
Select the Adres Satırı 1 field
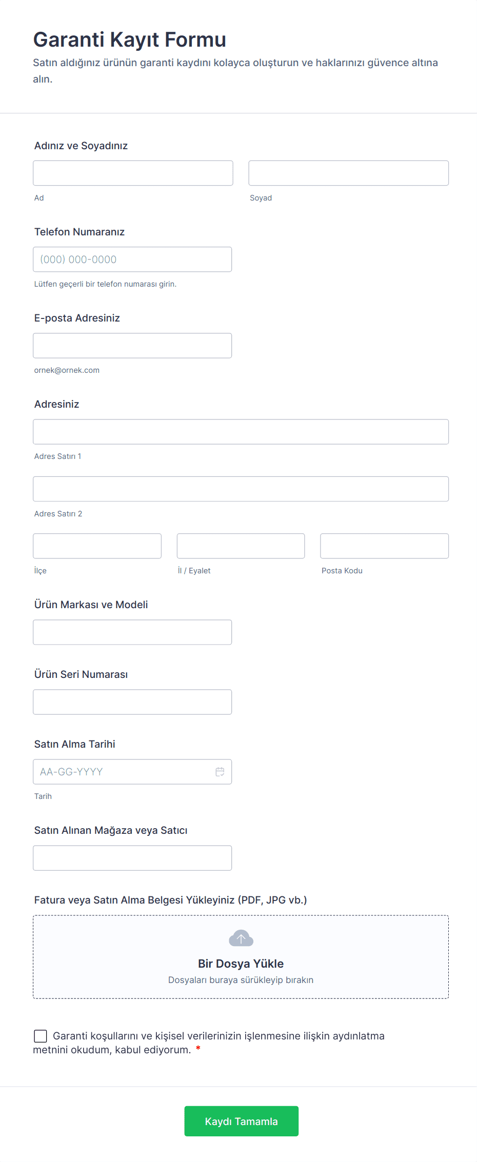[241, 432]
